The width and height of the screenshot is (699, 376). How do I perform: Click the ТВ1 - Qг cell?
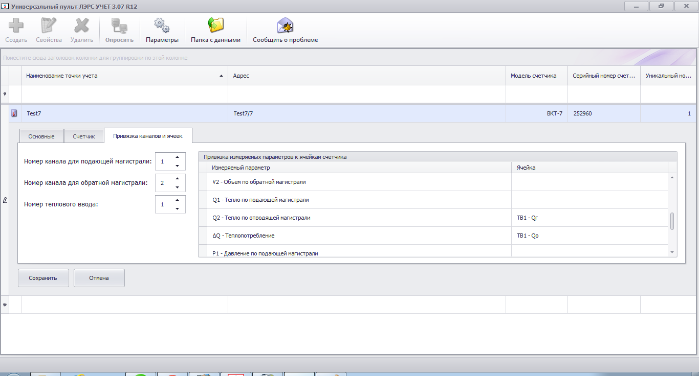tap(589, 218)
